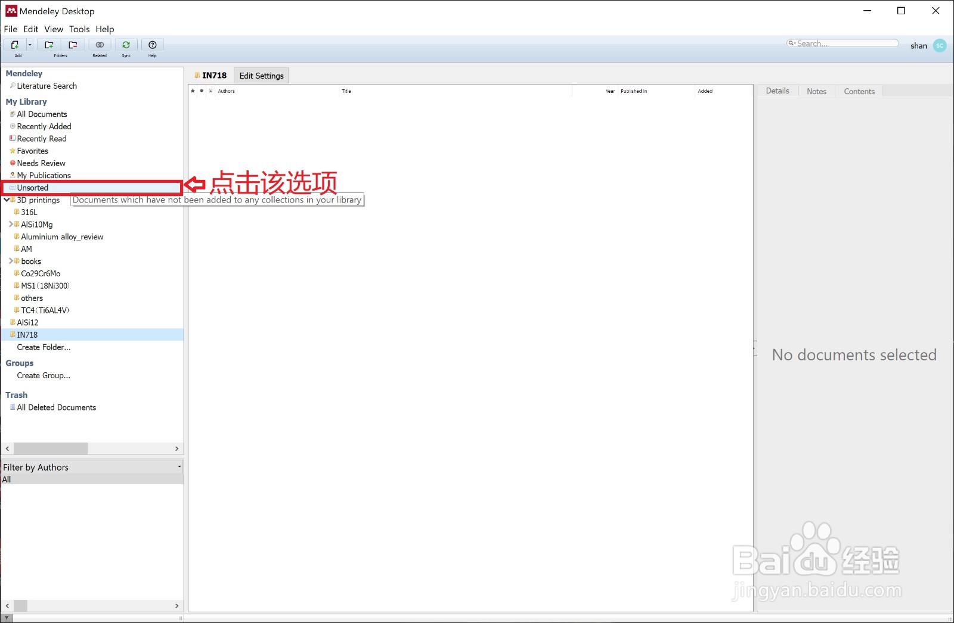Viewport: 954px width, 623px height.
Task: Open the Edit menu
Action: (31, 29)
